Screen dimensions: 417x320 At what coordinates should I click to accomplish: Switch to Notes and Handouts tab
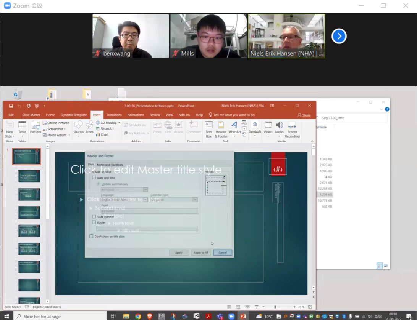pyautogui.click(x=110, y=165)
